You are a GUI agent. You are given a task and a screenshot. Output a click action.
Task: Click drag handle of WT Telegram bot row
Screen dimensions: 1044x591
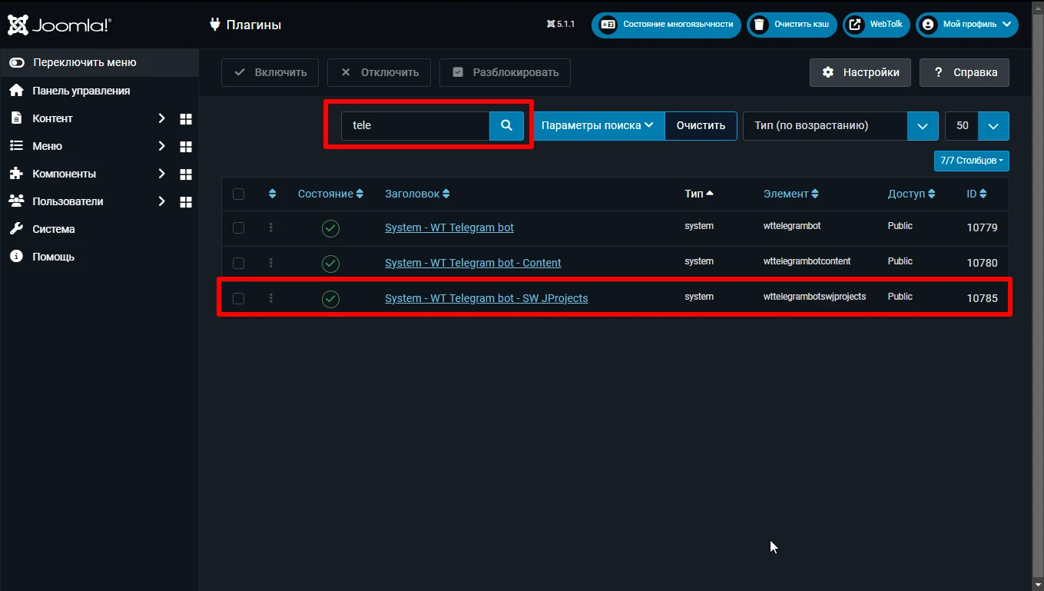point(271,227)
